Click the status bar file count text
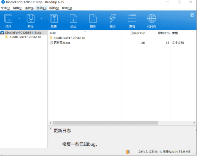The width and height of the screenshot is (197, 156). coord(164,152)
